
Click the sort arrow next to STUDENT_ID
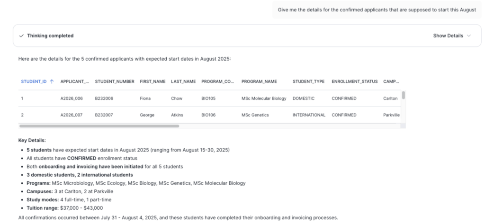52,81
